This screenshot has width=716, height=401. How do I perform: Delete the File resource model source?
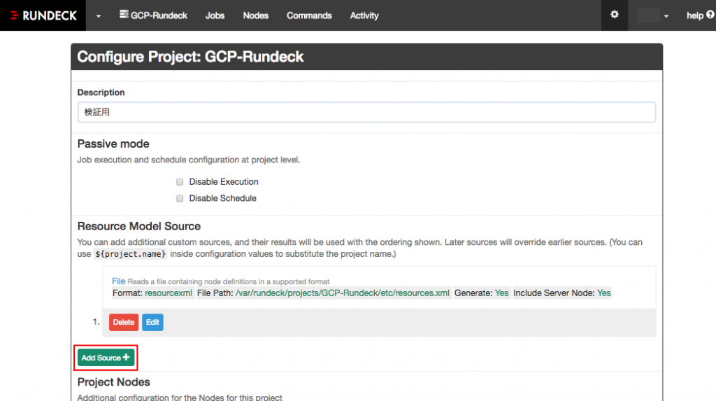(123, 323)
